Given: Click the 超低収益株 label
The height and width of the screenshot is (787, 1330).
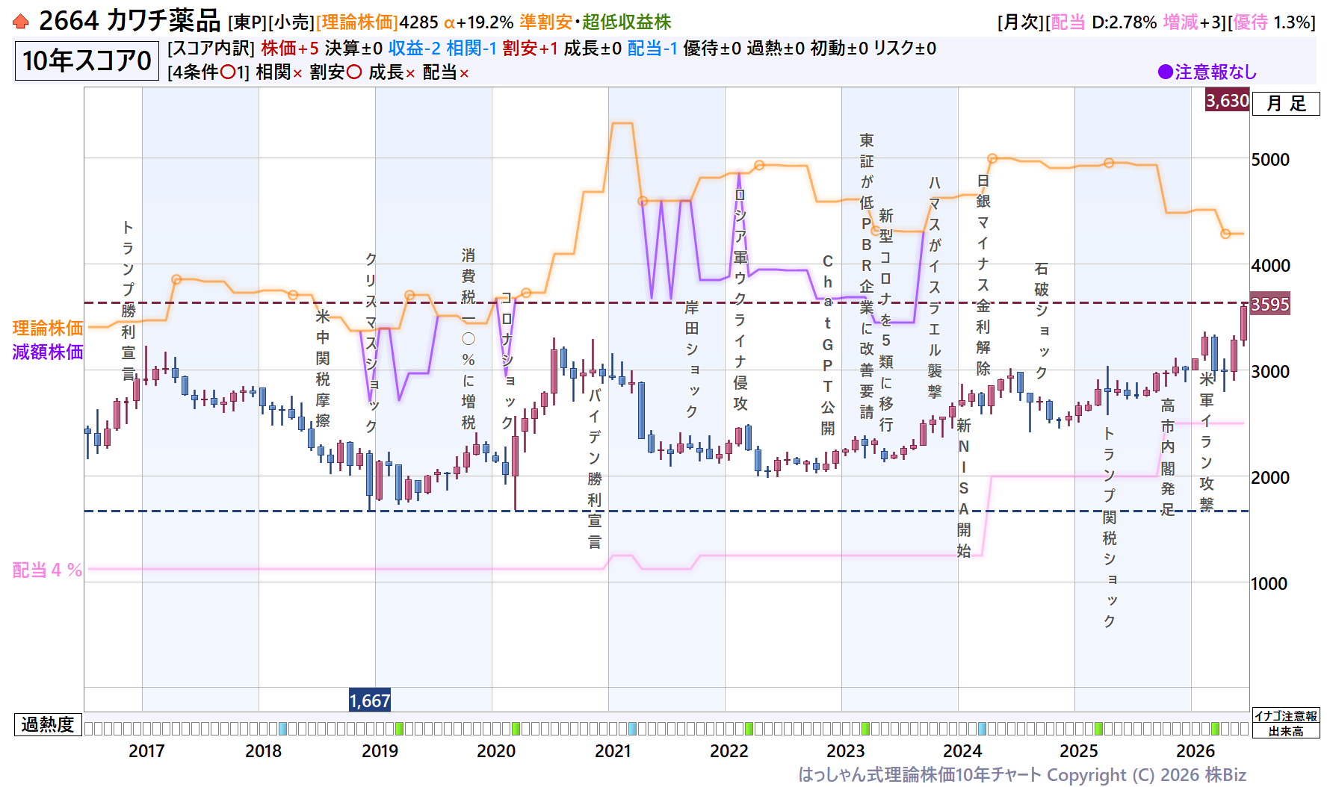Looking at the screenshot, I should point(626,22).
